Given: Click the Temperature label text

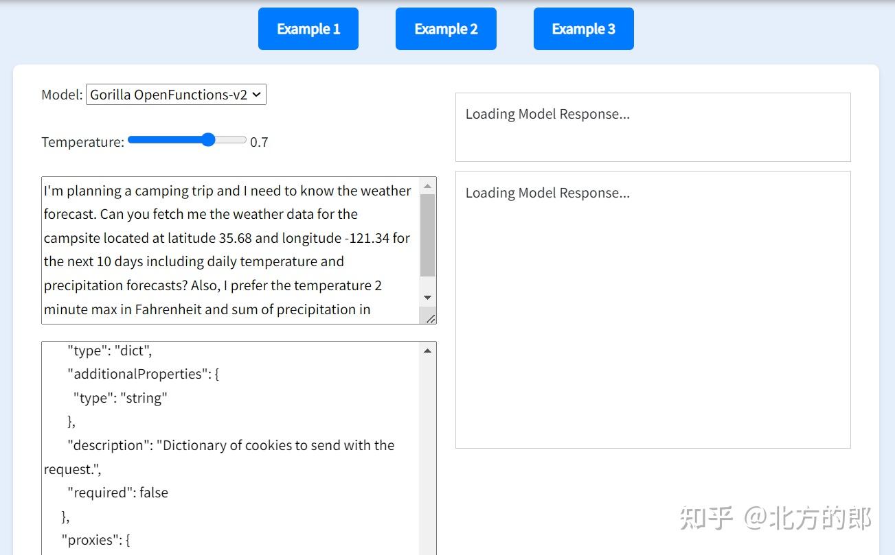Looking at the screenshot, I should [82, 142].
